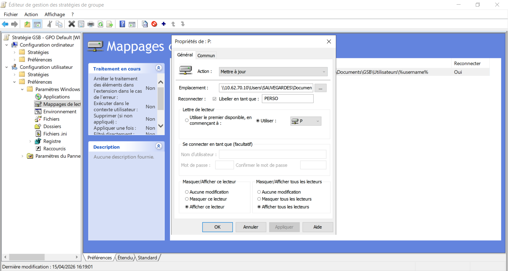Click the tree pane horizontal scrollbar thumb
Screen dimensions: 512x271
point(27,257)
